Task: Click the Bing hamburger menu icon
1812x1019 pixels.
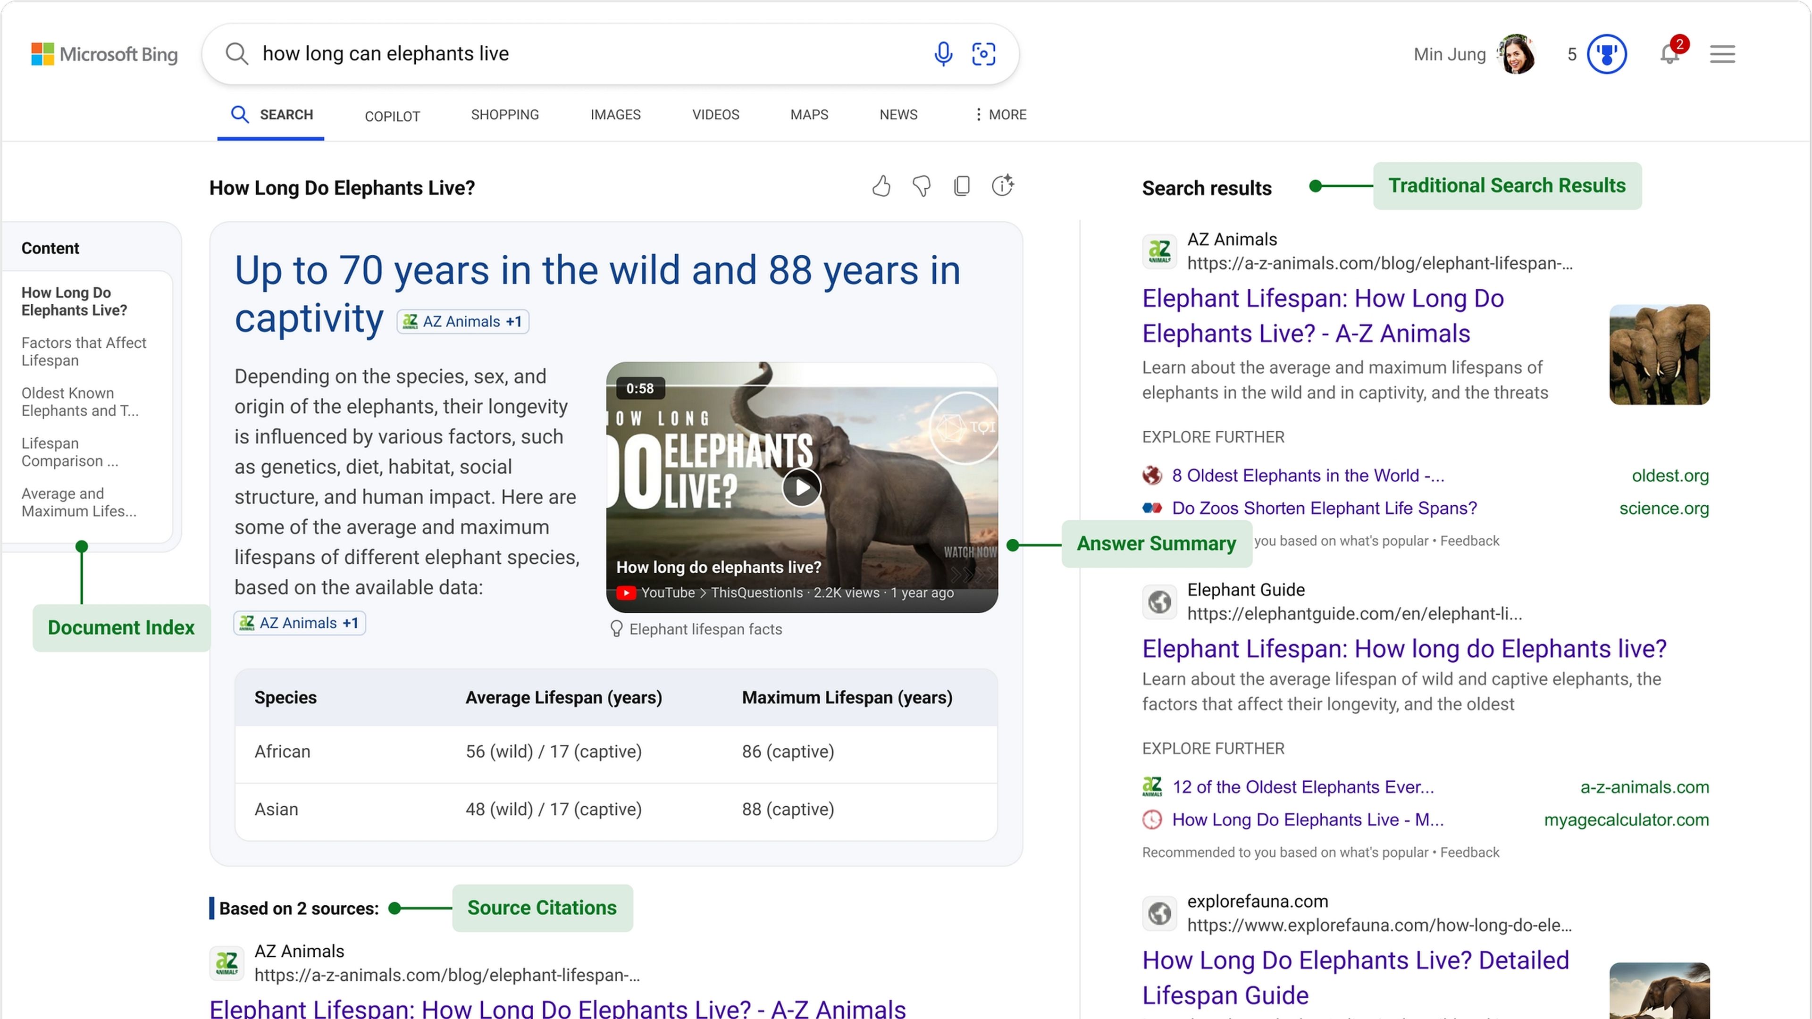Action: pos(1722,52)
